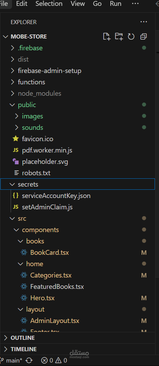Open the Run menu

(115, 4)
